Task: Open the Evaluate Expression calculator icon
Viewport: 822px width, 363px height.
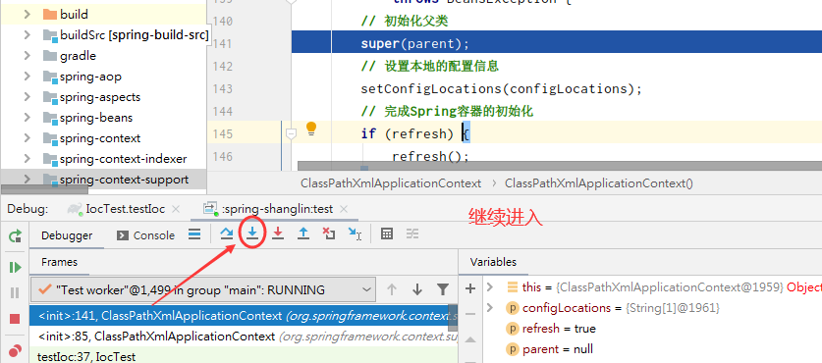Action: (387, 233)
